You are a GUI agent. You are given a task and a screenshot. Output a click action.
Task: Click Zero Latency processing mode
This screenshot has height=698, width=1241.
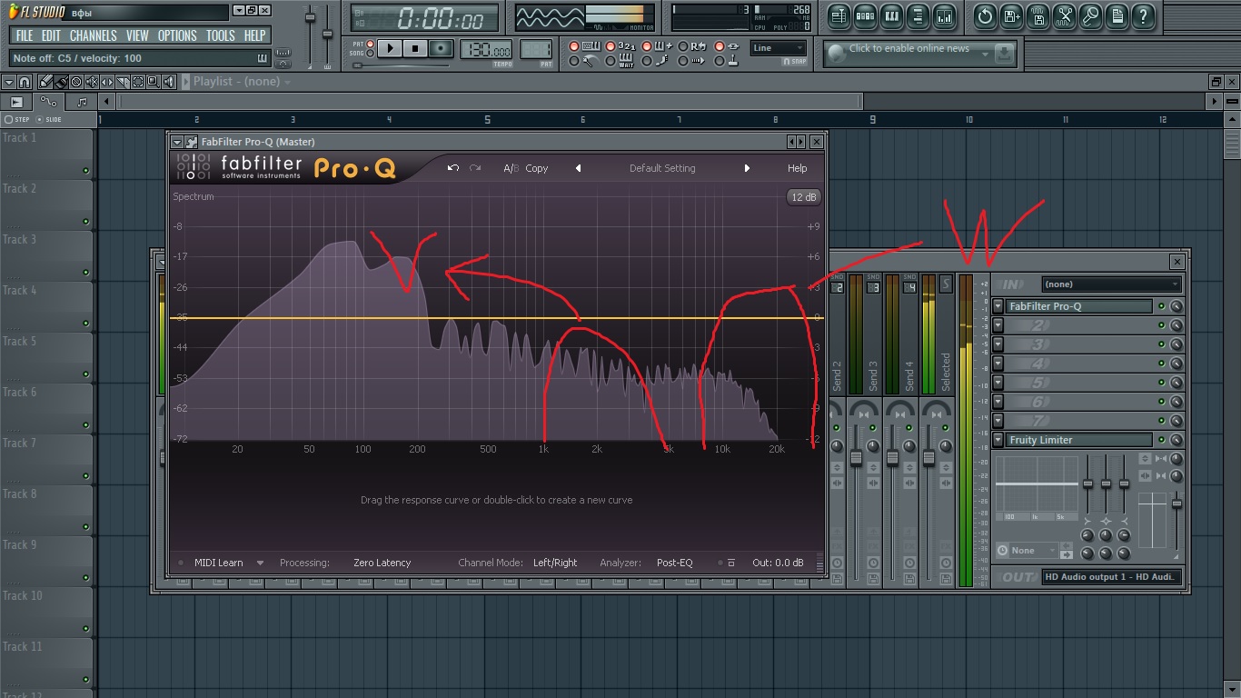tap(382, 563)
